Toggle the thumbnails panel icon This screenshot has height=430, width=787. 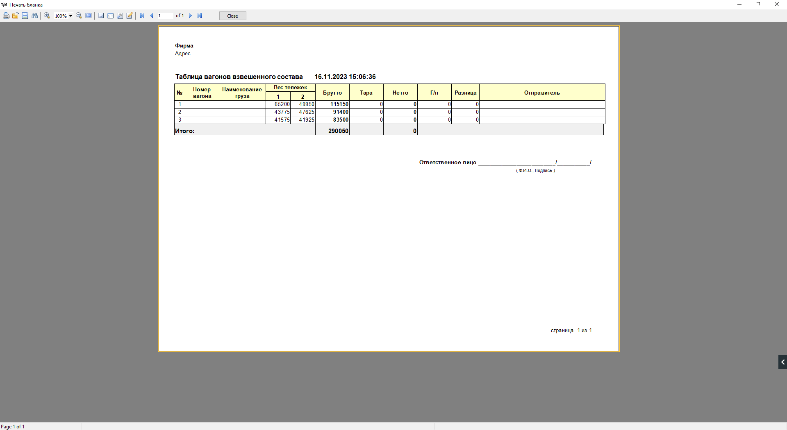click(110, 16)
